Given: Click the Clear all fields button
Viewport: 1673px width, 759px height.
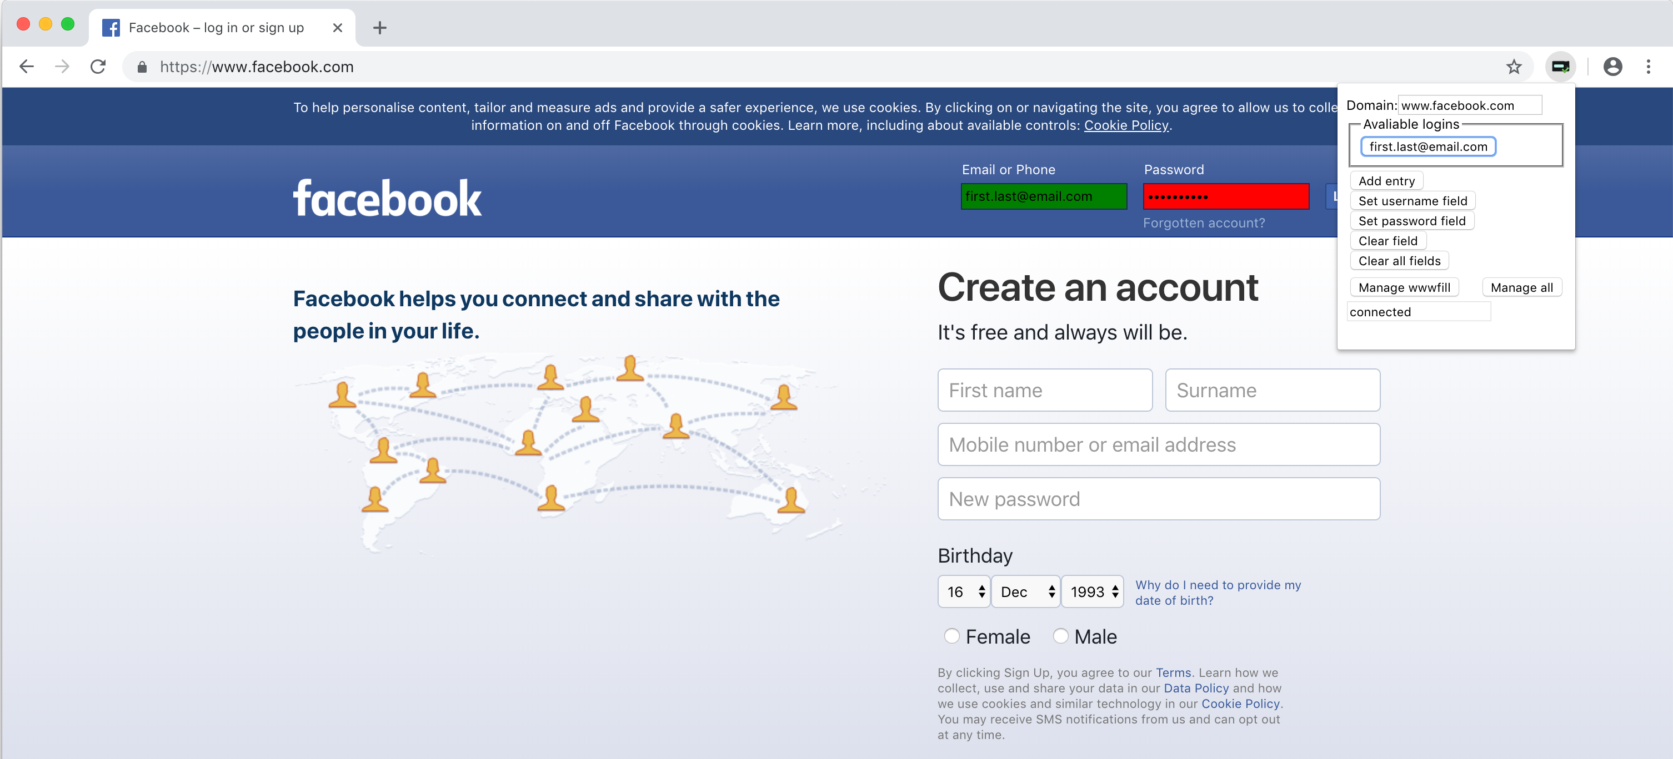Looking at the screenshot, I should [x=1399, y=261].
